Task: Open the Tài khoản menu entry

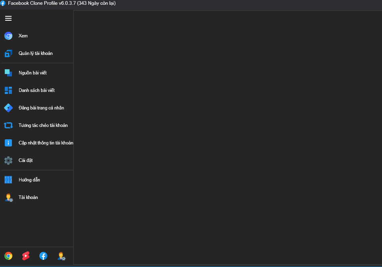Action: point(28,197)
